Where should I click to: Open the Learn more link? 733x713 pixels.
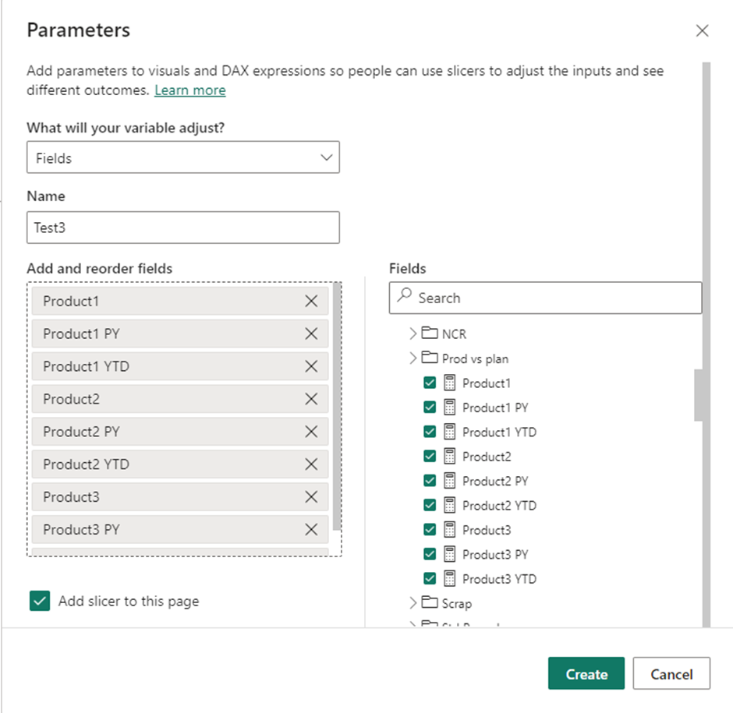click(190, 90)
